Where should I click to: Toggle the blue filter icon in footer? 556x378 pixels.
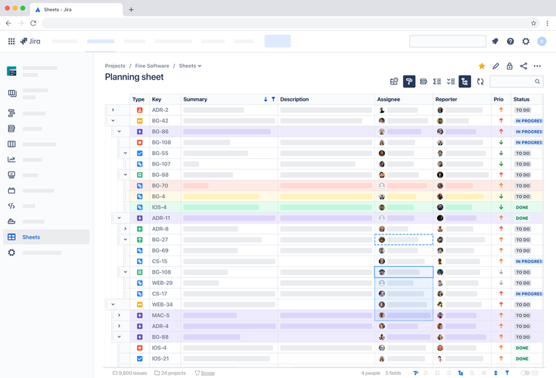507,373
